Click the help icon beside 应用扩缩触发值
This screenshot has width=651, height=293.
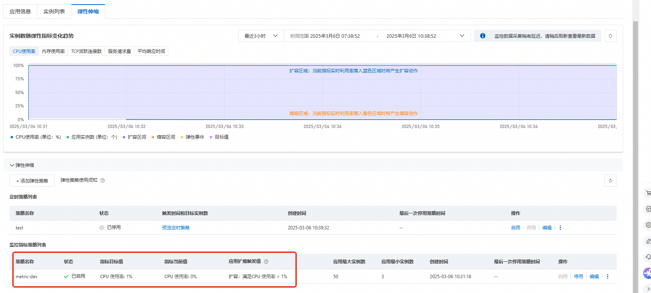(x=266, y=262)
